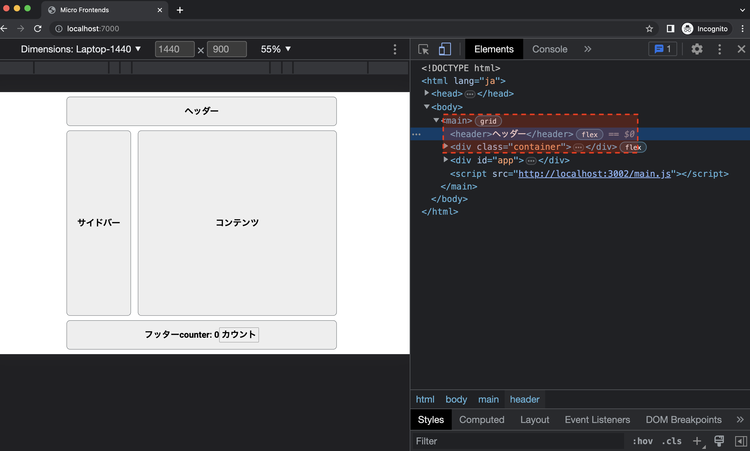Reload the localhost:7000 page
Viewport: 750px width, 451px height.
(38, 29)
